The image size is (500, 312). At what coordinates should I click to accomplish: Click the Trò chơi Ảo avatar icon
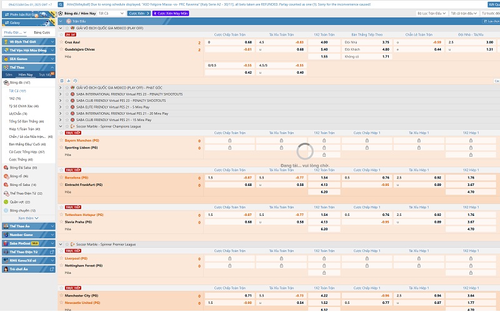[6, 268]
